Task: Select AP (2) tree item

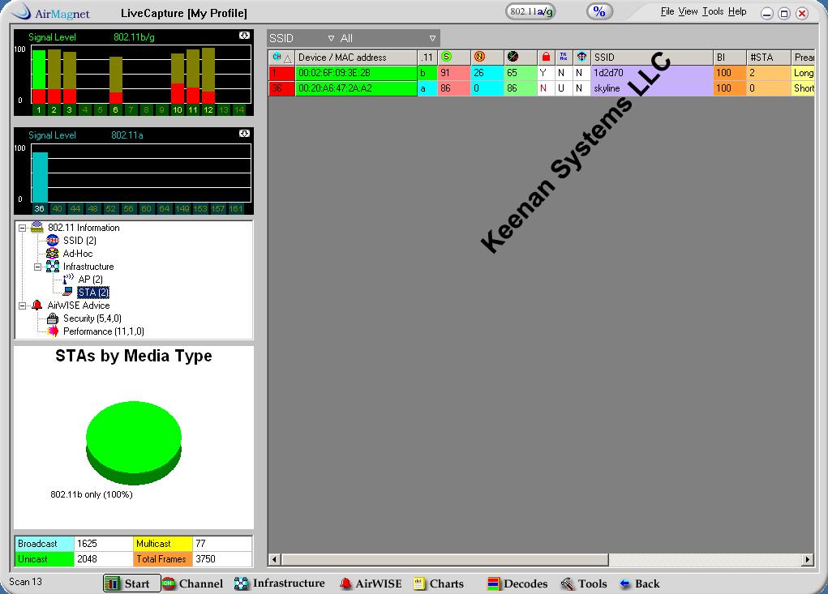Action: click(90, 280)
